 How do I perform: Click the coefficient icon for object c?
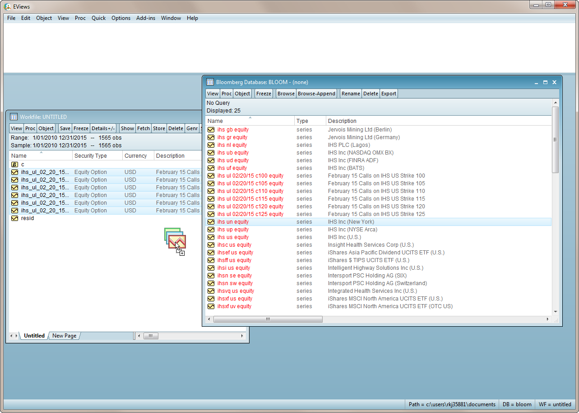click(14, 164)
